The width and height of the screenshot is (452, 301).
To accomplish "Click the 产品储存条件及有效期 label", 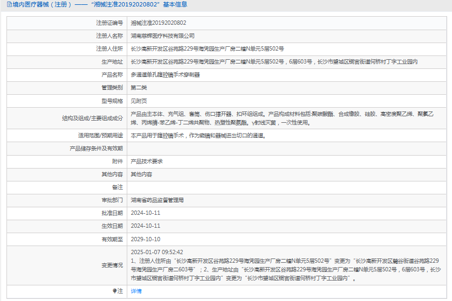I will [97, 149].
